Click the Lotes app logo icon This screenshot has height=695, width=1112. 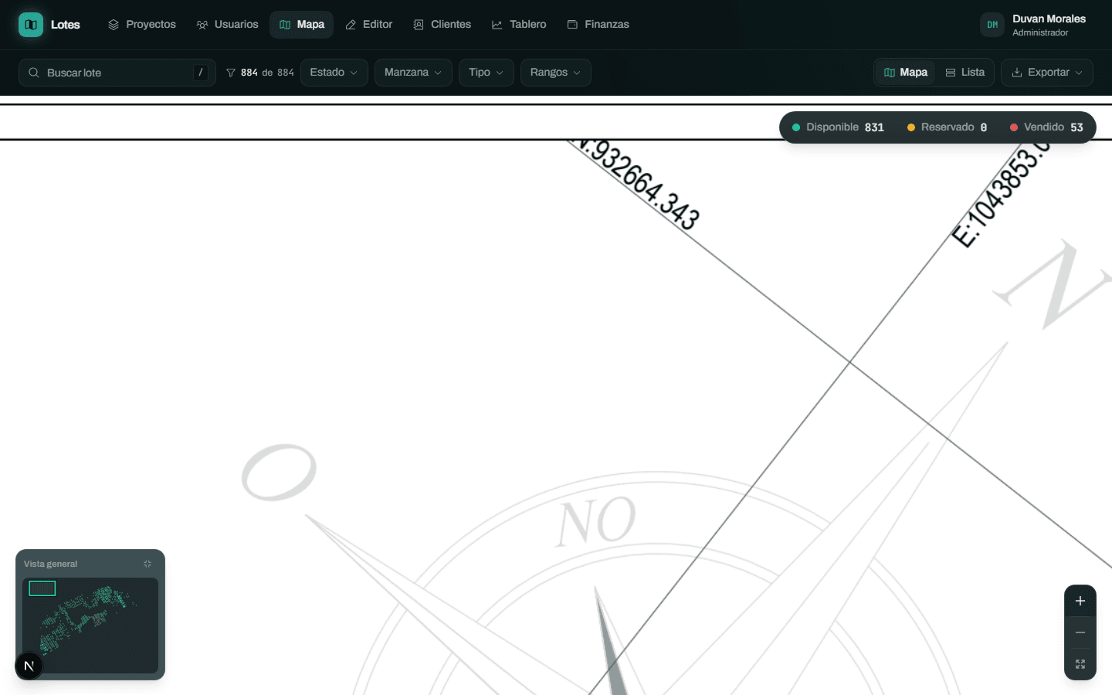31,25
